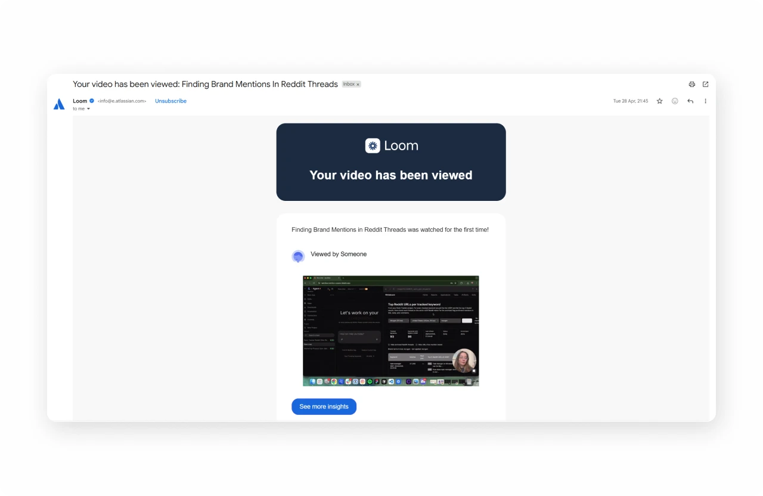Add an emoji reaction to the email
The height and width of the screenshot is (496, 763).
675,101
